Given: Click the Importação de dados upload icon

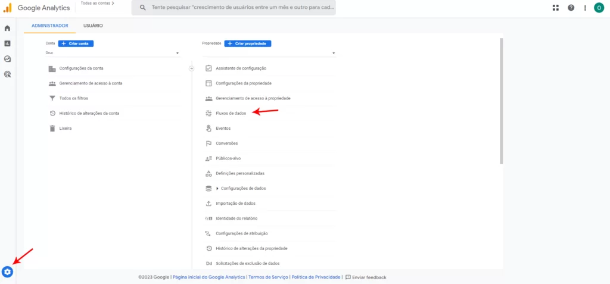Looking at the screenshot, I should [x=208, y=204].
